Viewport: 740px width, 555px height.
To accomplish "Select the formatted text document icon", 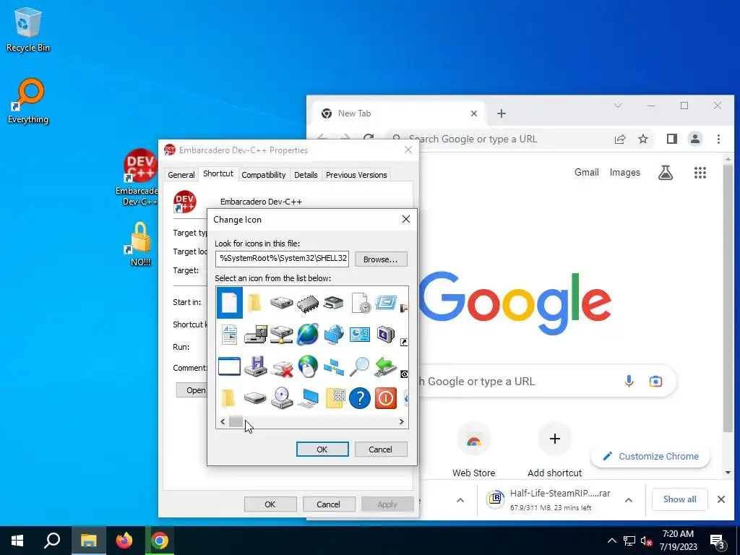I will click(229, 335).
